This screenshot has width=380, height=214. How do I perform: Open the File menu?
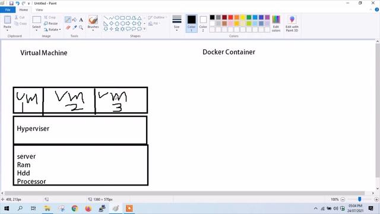coord(8,10)
